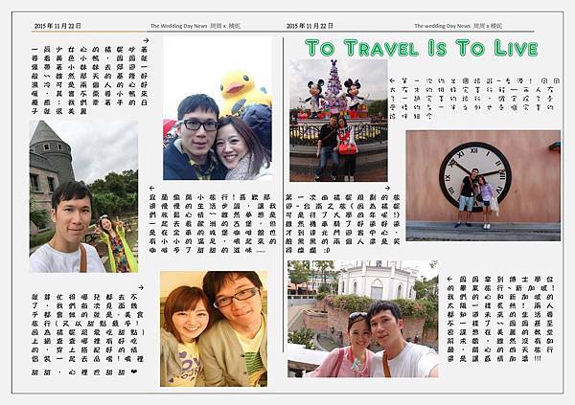Open the giant wall clock photo
The width and height of the screenshot is (575, 405).
tap(483, 186)
